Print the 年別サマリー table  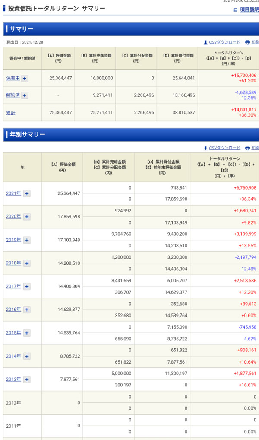click(x=254, y=148)
